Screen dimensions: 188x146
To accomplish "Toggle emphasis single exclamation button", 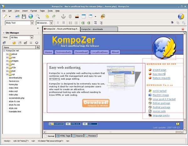I will 58,23.
